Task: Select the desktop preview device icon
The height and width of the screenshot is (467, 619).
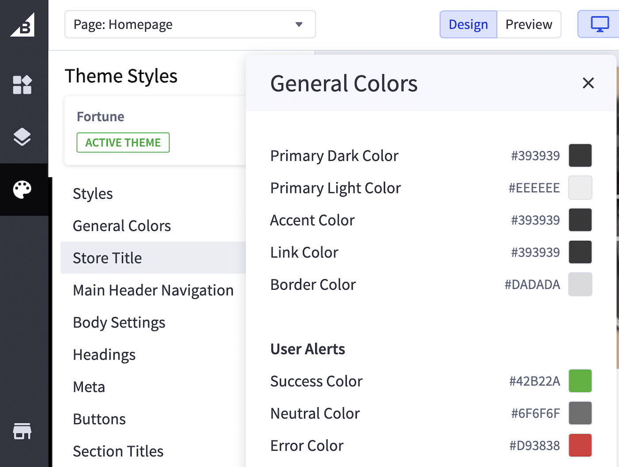Action: (x=599, y=24)
